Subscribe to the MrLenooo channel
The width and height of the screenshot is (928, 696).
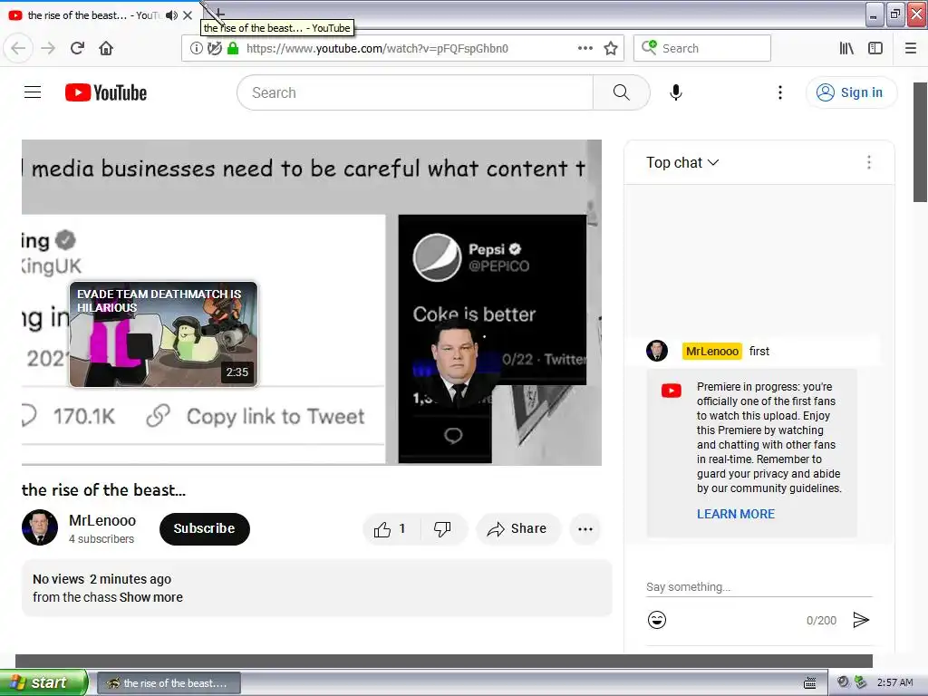click(204, 528)
